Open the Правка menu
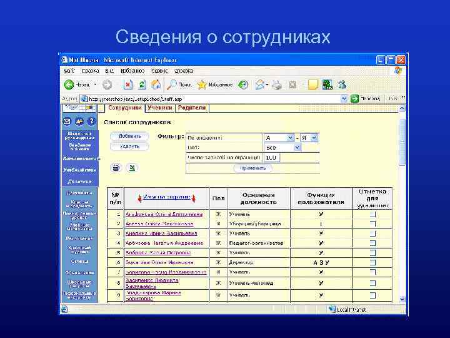 pyautogui.click(x=91, y=71)
